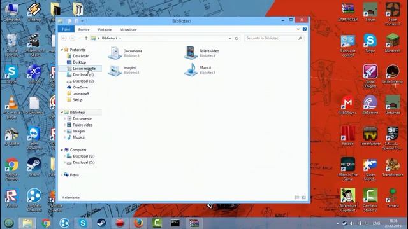Click the ENG language indicator
This screenshot has width=408, height=229.
[x=376, y=223]
